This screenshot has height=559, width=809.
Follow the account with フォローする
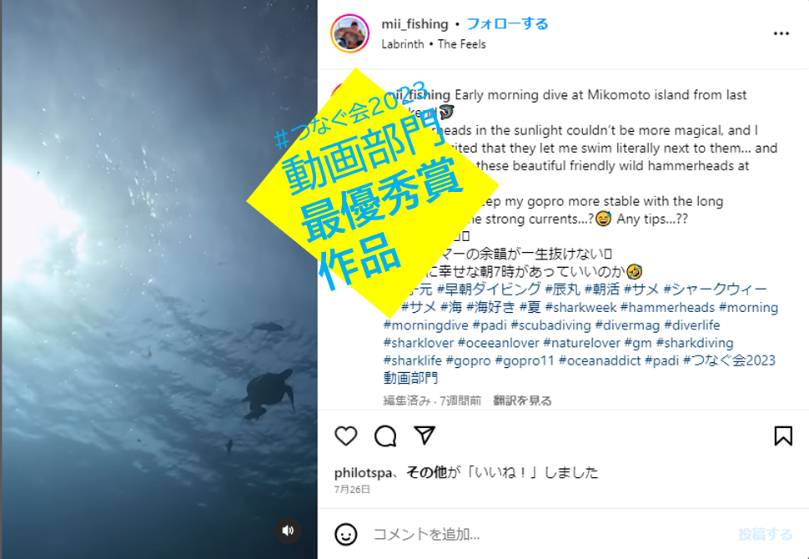click(x=507, y=23)
